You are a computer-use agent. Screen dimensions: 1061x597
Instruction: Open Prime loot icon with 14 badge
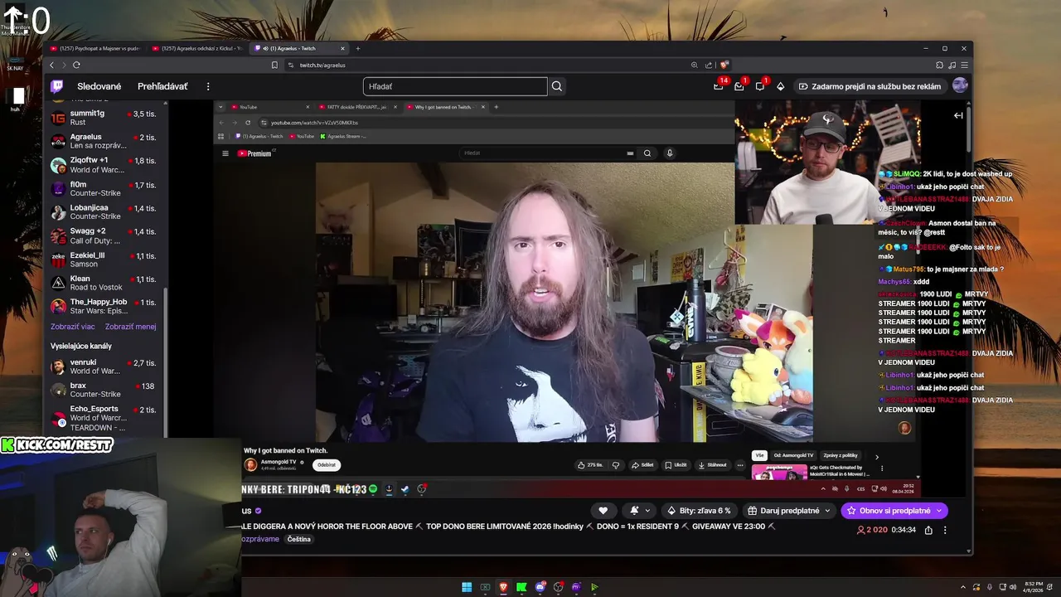click(719, 86)
